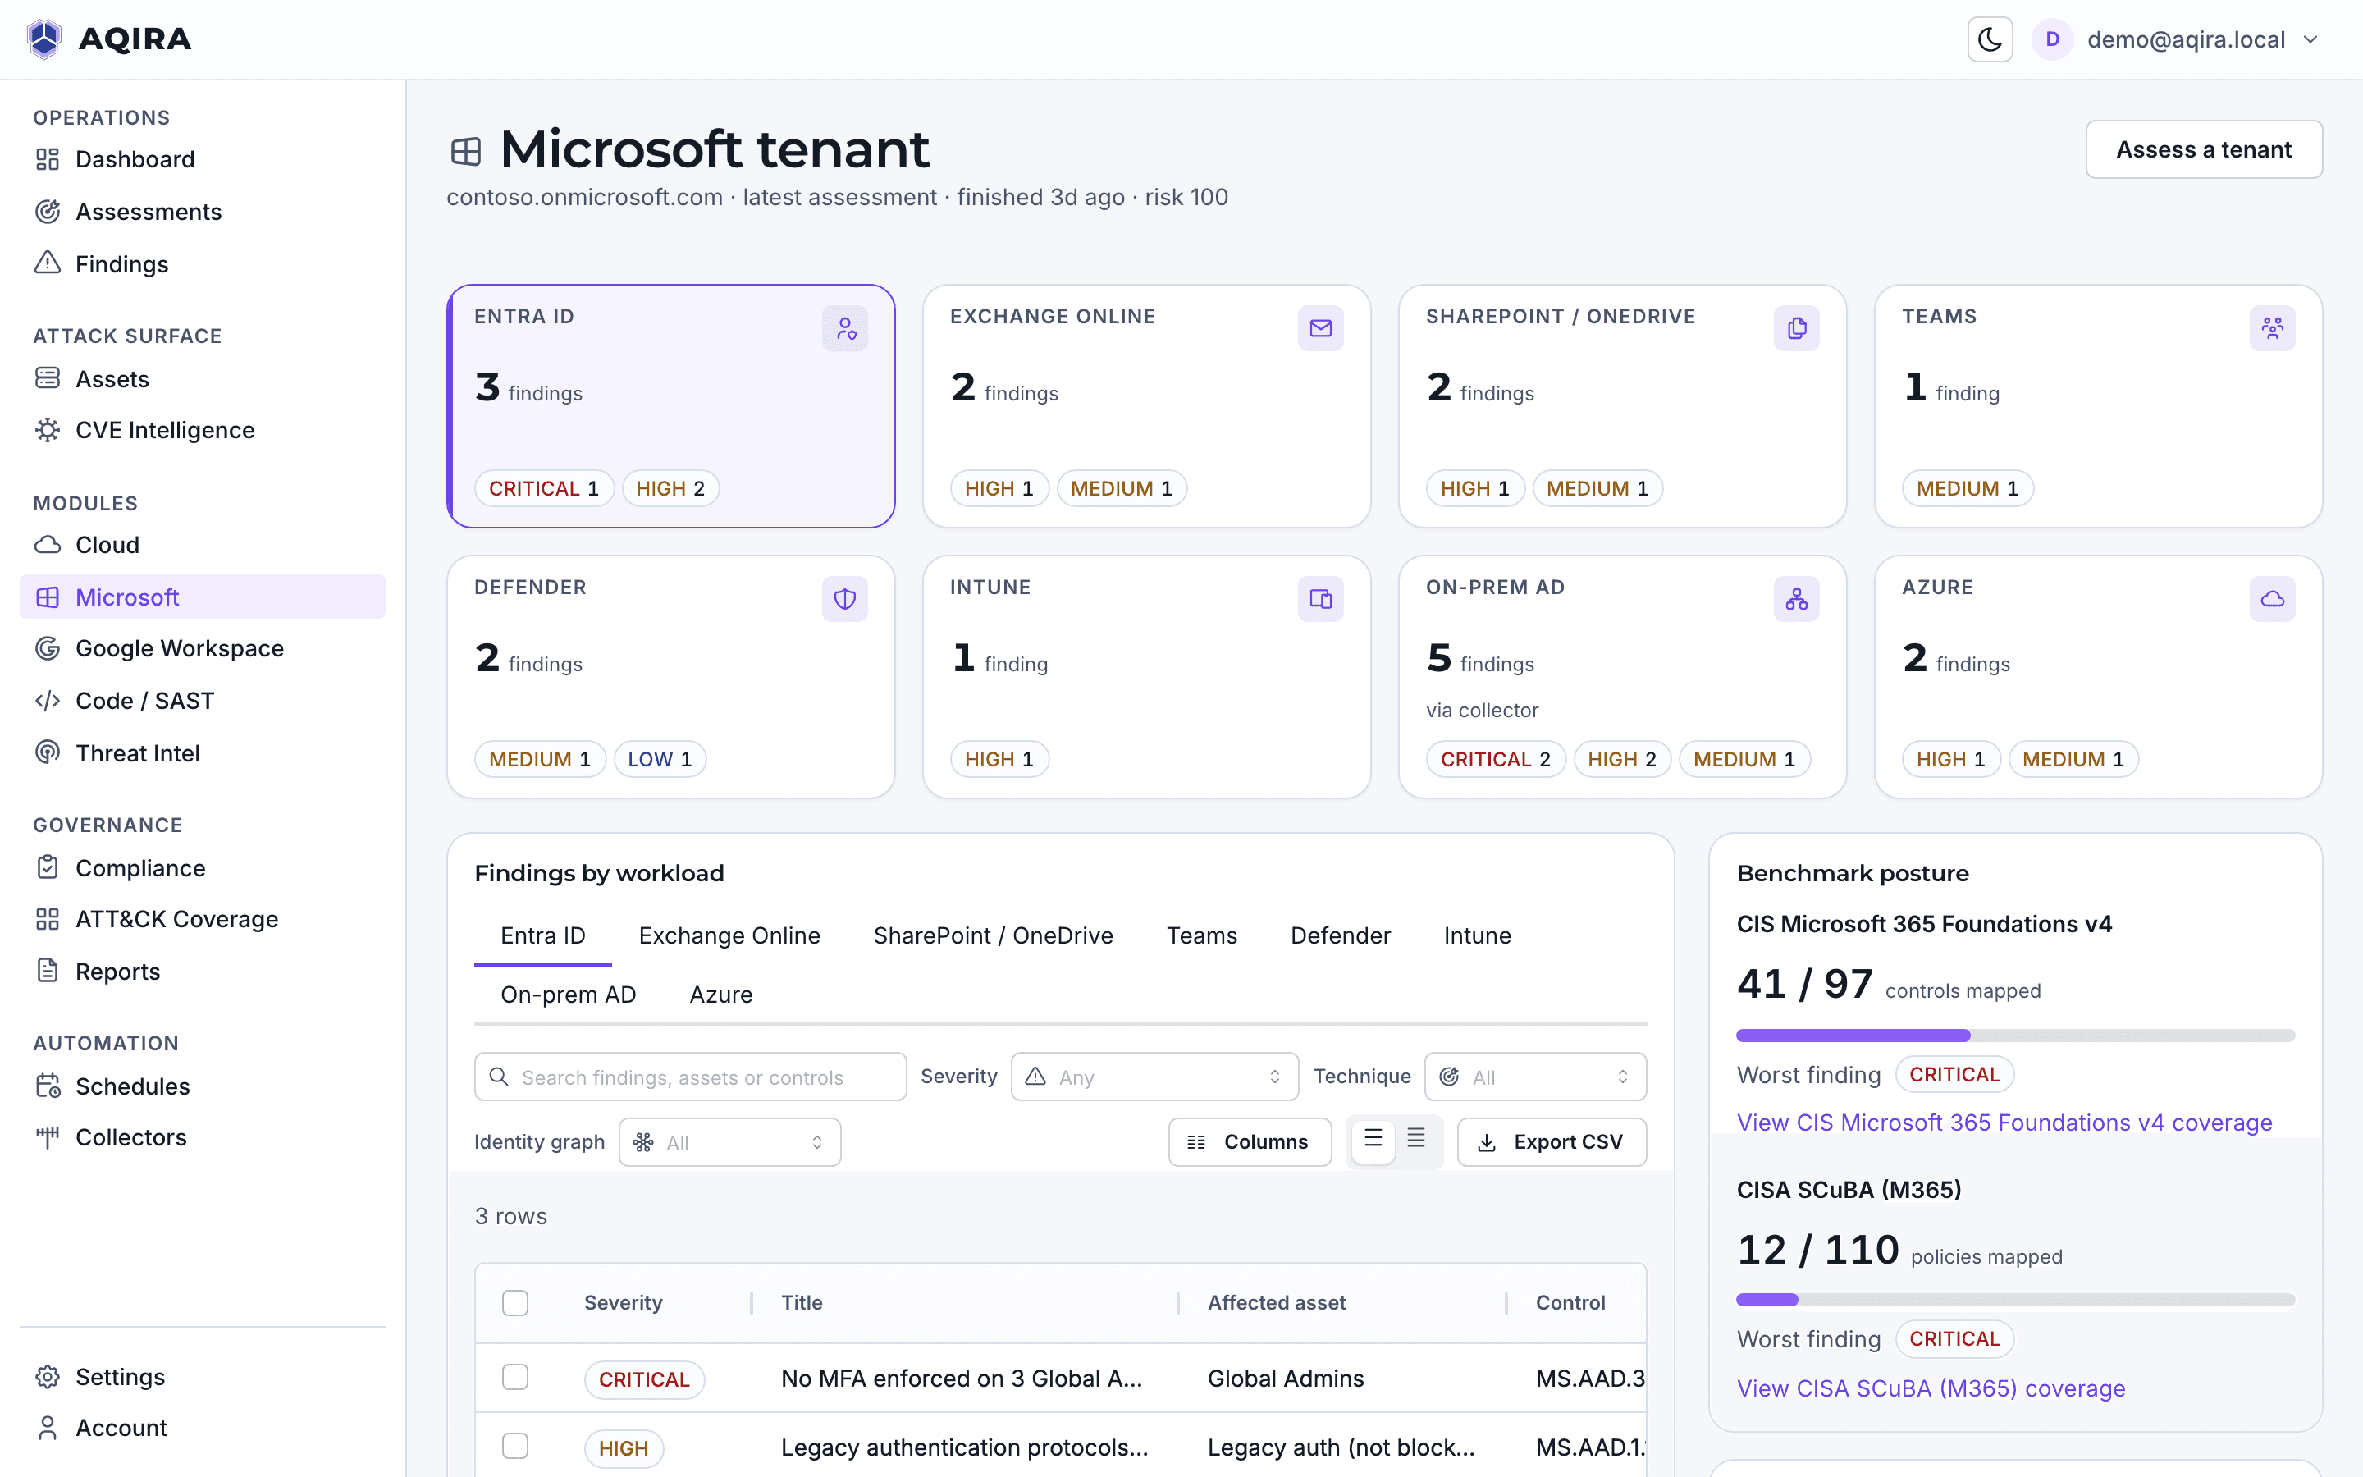The width and height of the screenshot is (2363, 1477).
Task: Open Schedules via its calendar icon
Action: (x=47, y=1086)
